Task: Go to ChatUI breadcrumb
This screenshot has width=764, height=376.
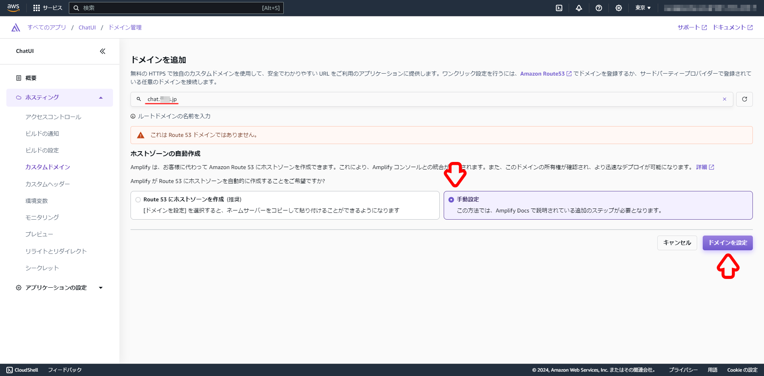Action: coord(87,27)
